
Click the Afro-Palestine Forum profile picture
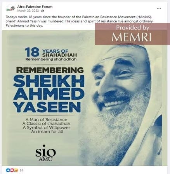[x=10, y=9]
